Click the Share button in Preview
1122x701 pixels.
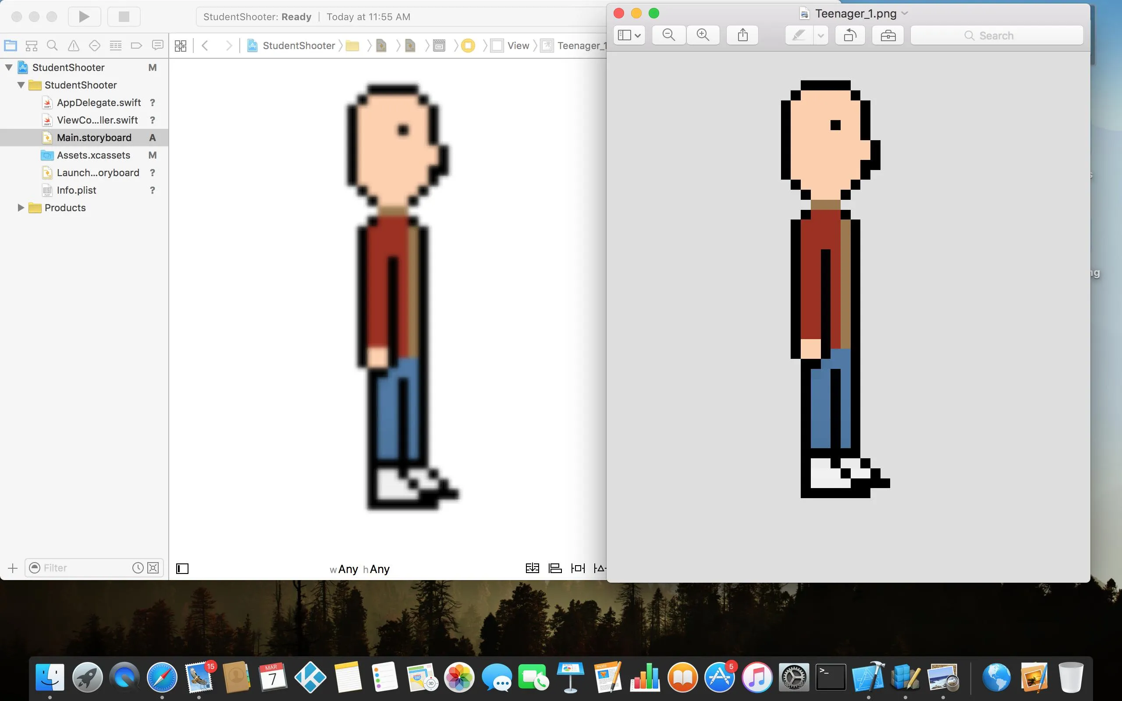tap(743, 35)
